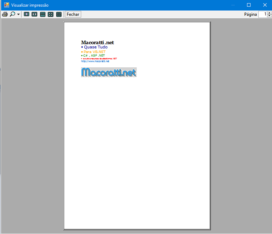This screenshot has height=234, width=272.
Task: Click the red 'plataforma .NET' text line
Action: [x=99, y=59]
